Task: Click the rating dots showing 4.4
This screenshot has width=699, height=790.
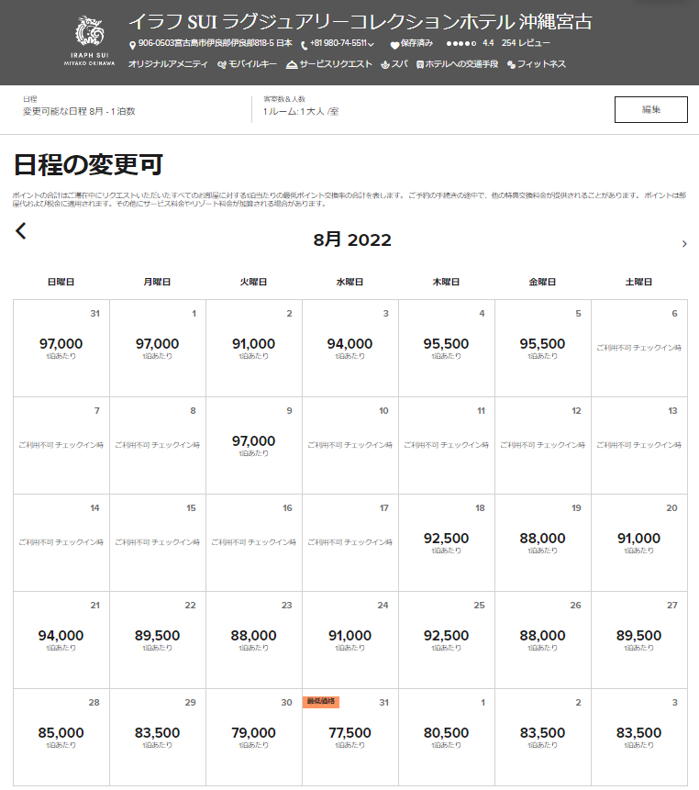Action: 460,44
